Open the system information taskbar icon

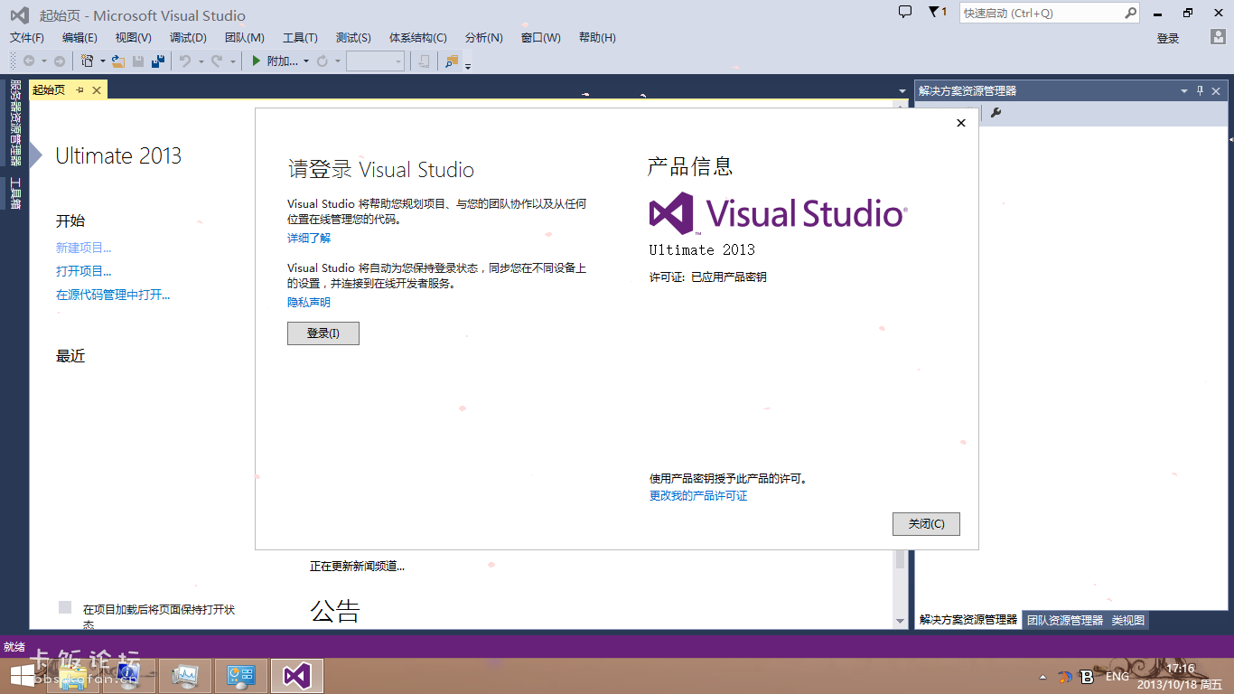point(129,676)
